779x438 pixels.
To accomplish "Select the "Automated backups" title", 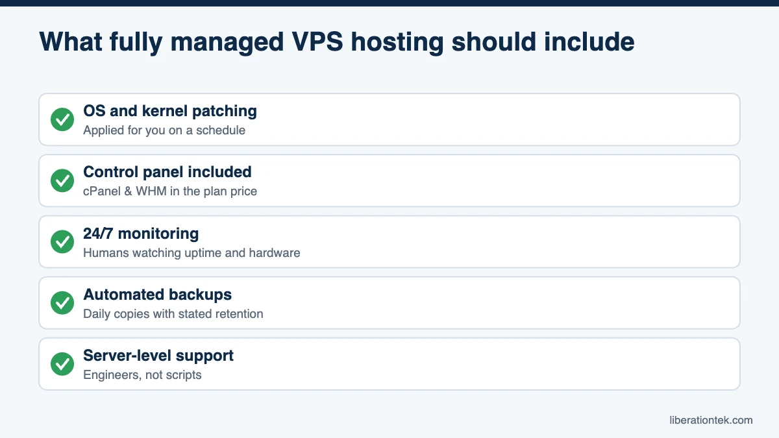I will click(157, 294).
